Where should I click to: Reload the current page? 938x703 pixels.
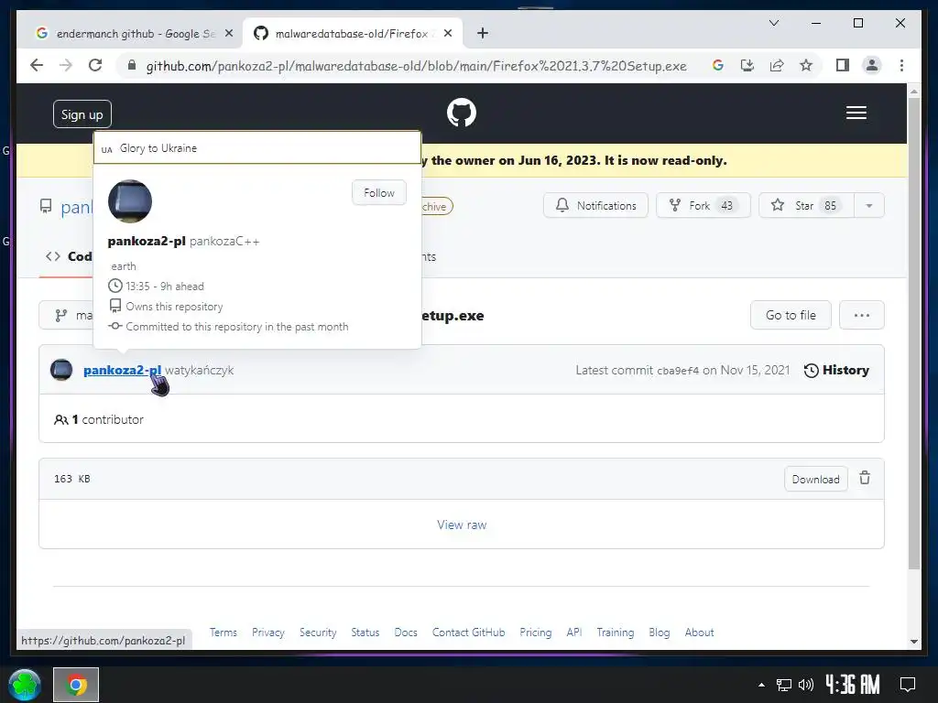pyautogui.click(x=95, y=65)
